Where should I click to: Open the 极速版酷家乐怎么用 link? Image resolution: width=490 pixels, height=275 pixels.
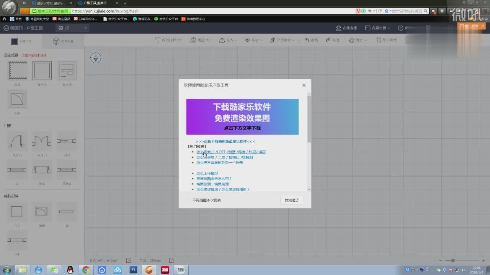214,179
